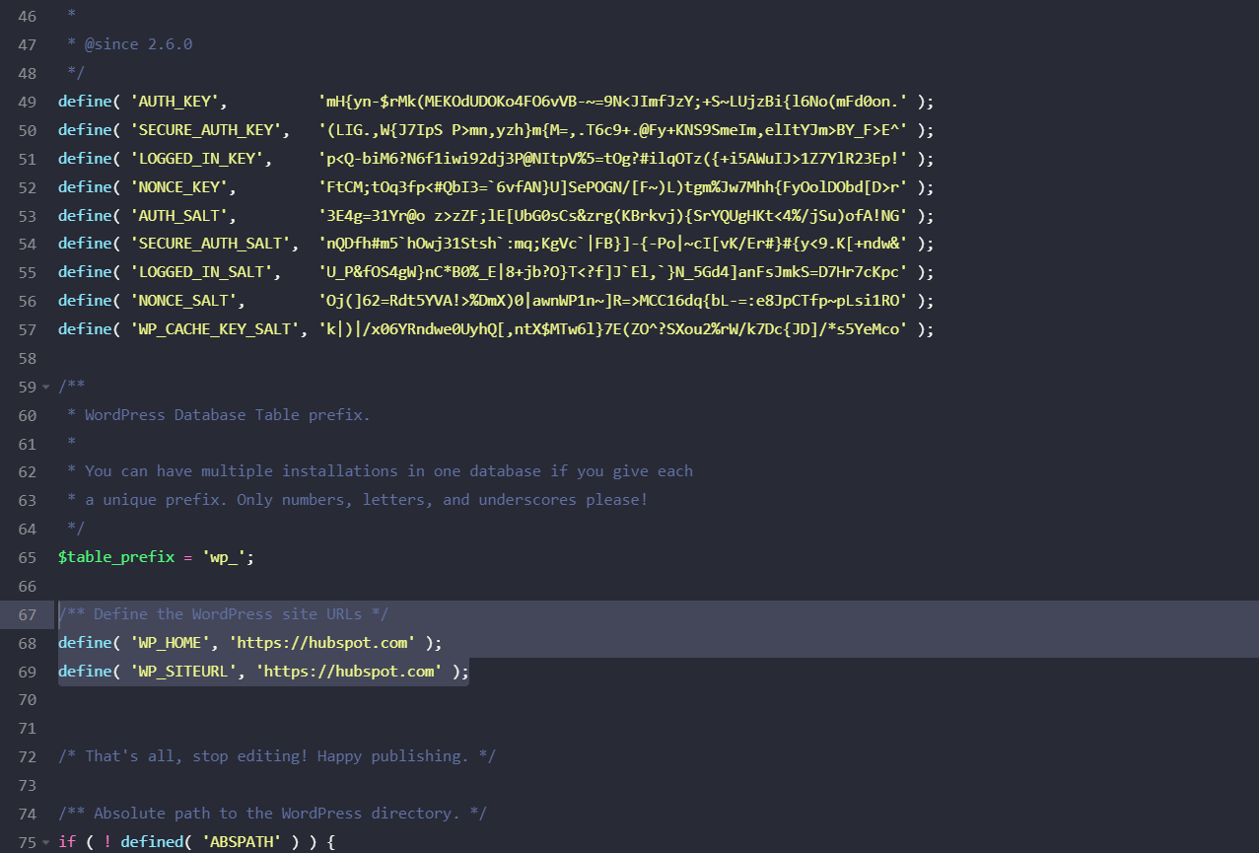Viewport: 1259px width, 853px height.
Task: Click line number 65 in the gutter
Action: (x=28, y=557)
